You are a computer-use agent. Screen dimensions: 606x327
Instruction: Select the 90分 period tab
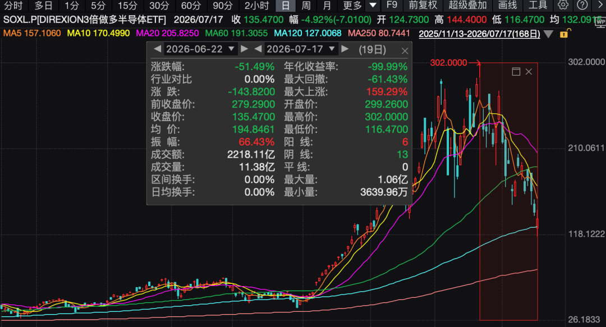[223, 5]
